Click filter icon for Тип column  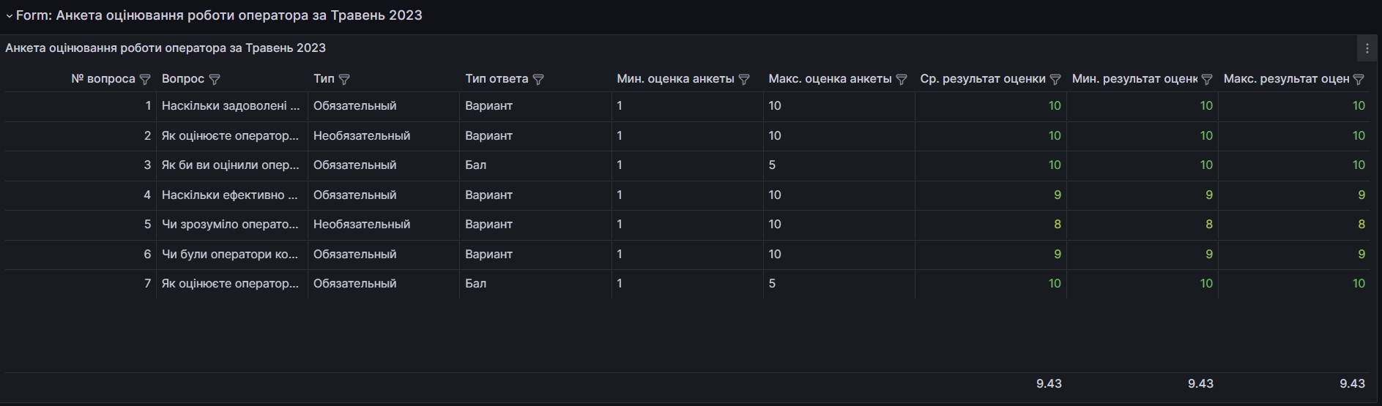(x=344, y=79)
